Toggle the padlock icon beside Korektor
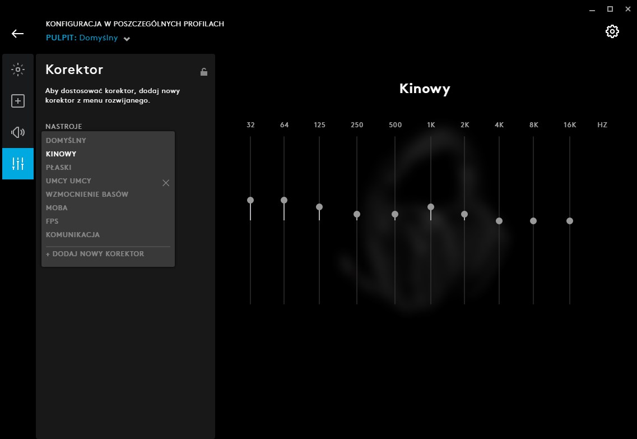The width and height of the screenshot is (637, 439). pos(204,72)
